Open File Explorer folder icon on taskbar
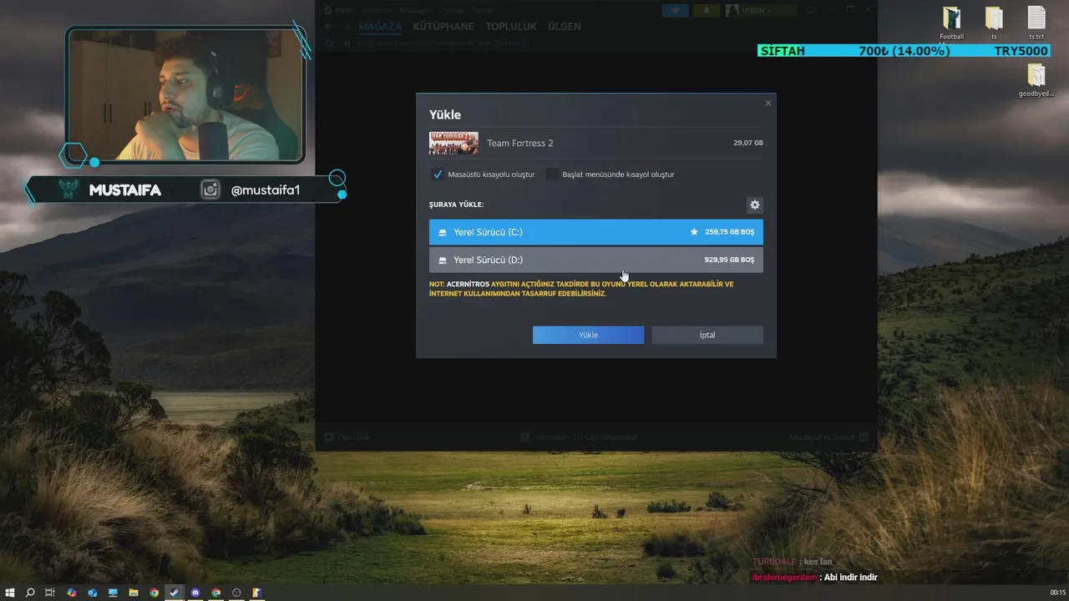 coord(134,593)
